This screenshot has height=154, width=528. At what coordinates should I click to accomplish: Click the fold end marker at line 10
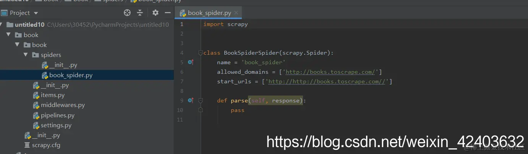tap(200, 110)
